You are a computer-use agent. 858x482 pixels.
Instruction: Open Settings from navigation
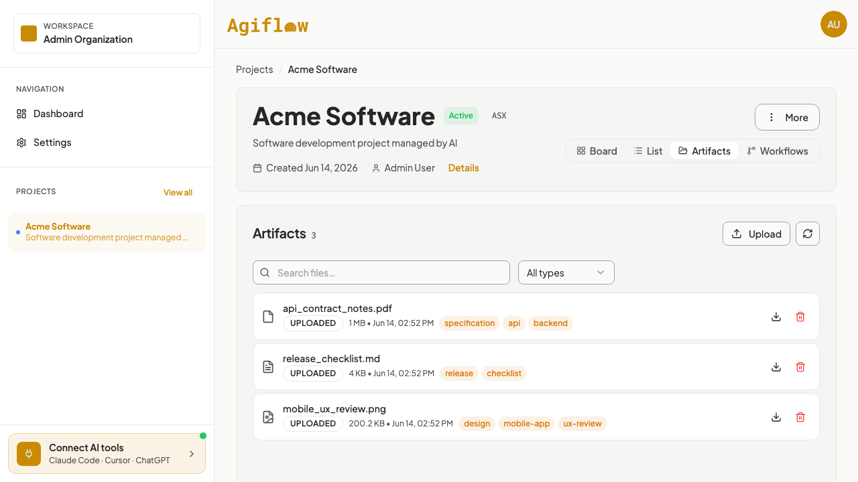point(107,143)
